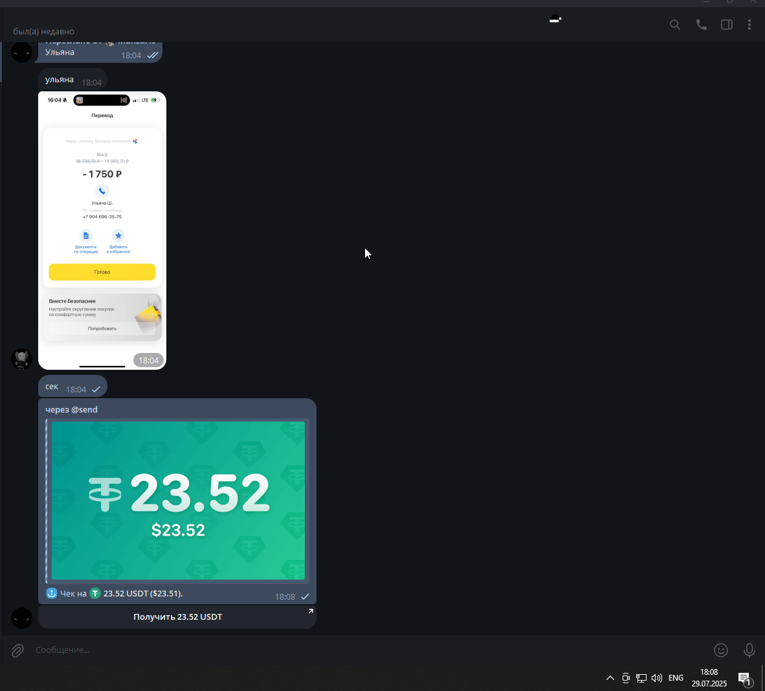Open the @send bot link
The width and height of the screenshot is (765, 691).
84,410
